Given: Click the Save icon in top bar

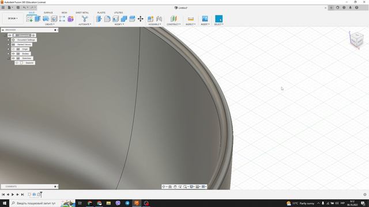Looking at the screenshot, I should (18, 7).
